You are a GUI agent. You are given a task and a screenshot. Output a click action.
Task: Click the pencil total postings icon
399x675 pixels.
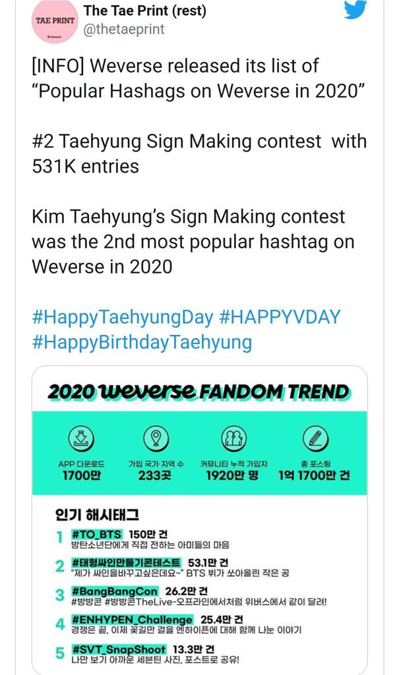coord(315,438)
